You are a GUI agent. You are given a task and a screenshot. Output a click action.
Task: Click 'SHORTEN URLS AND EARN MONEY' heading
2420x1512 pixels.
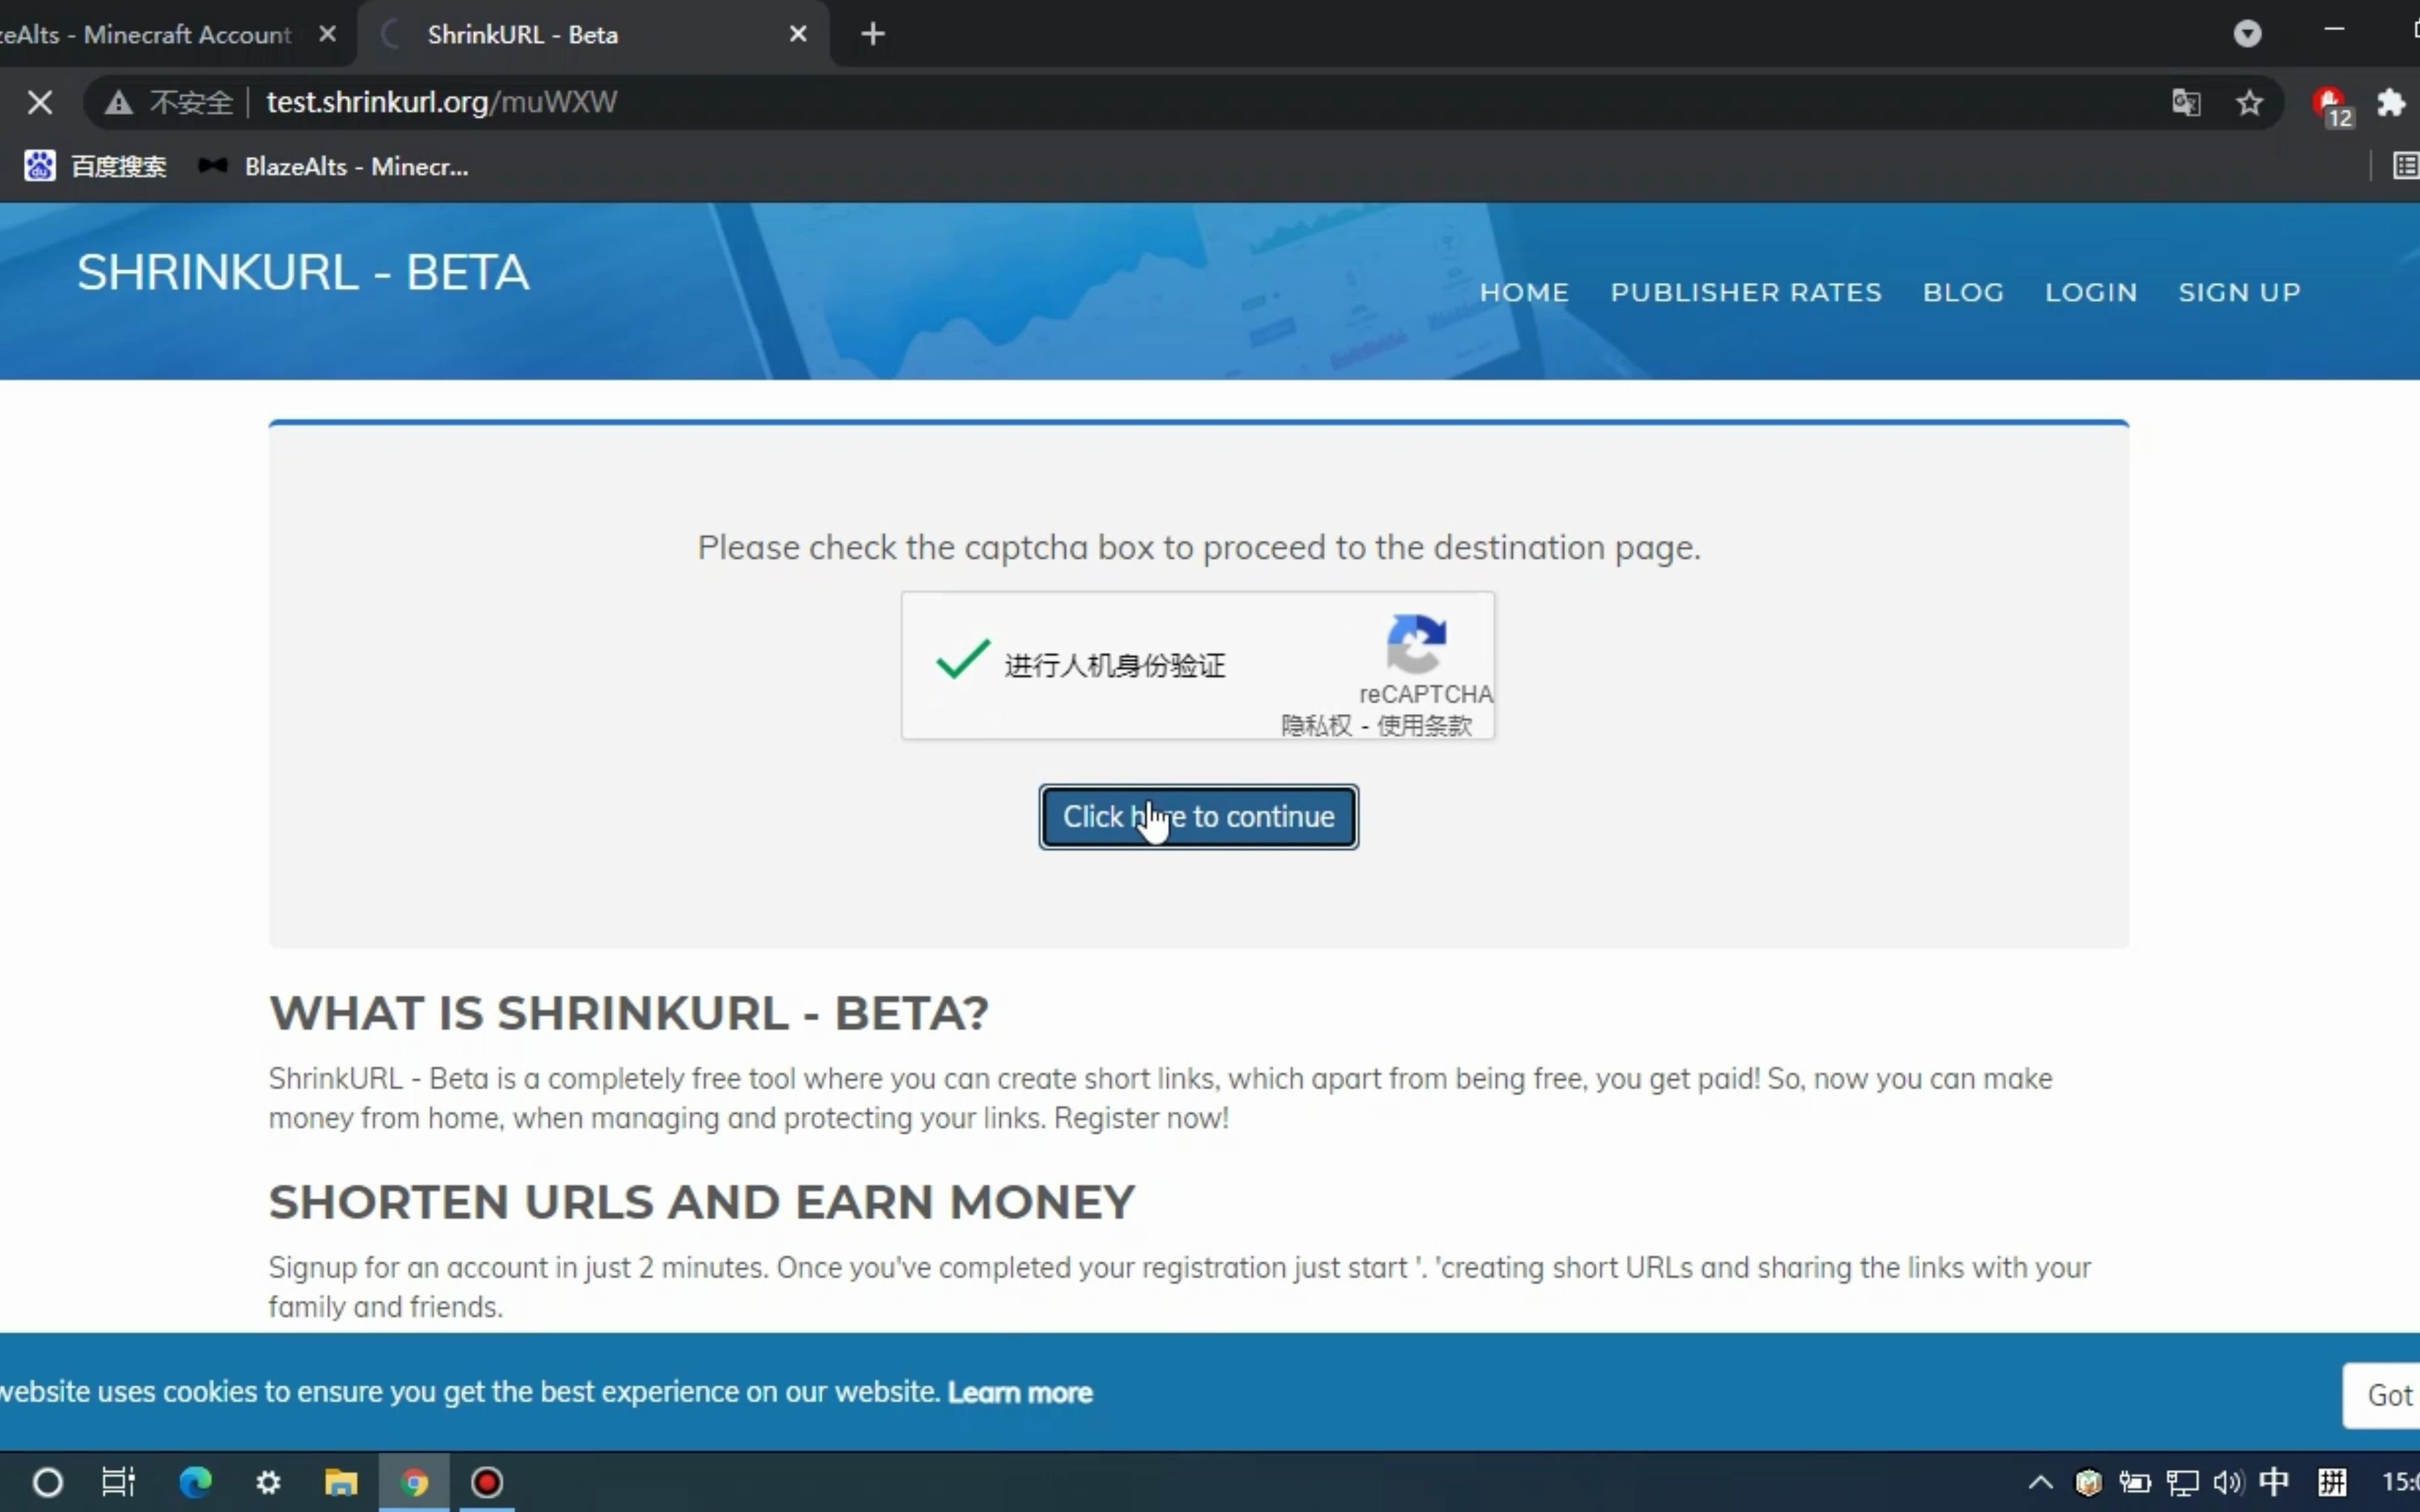(x=702, y=1202)
